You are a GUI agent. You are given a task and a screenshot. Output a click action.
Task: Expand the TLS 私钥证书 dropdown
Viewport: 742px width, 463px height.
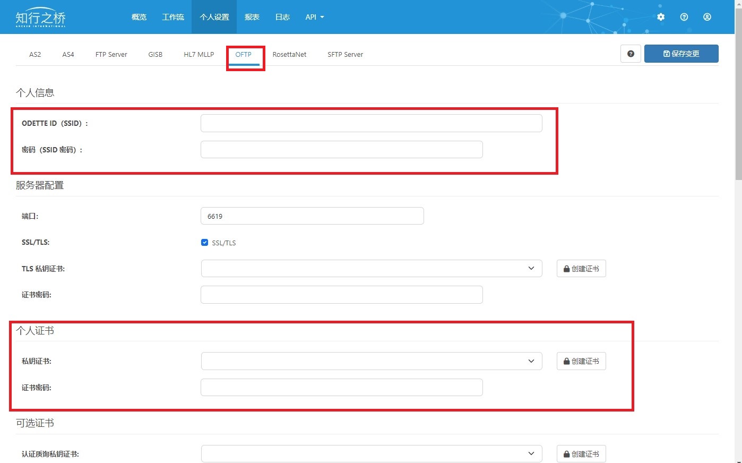click(x=372, y=269)
